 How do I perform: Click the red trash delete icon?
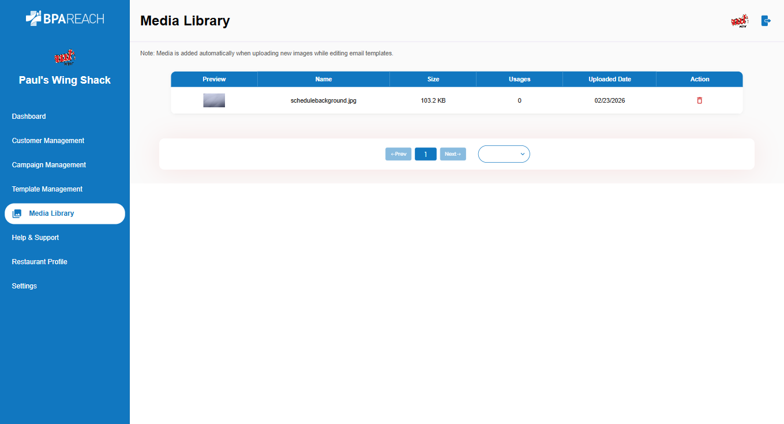click(699, 100)
